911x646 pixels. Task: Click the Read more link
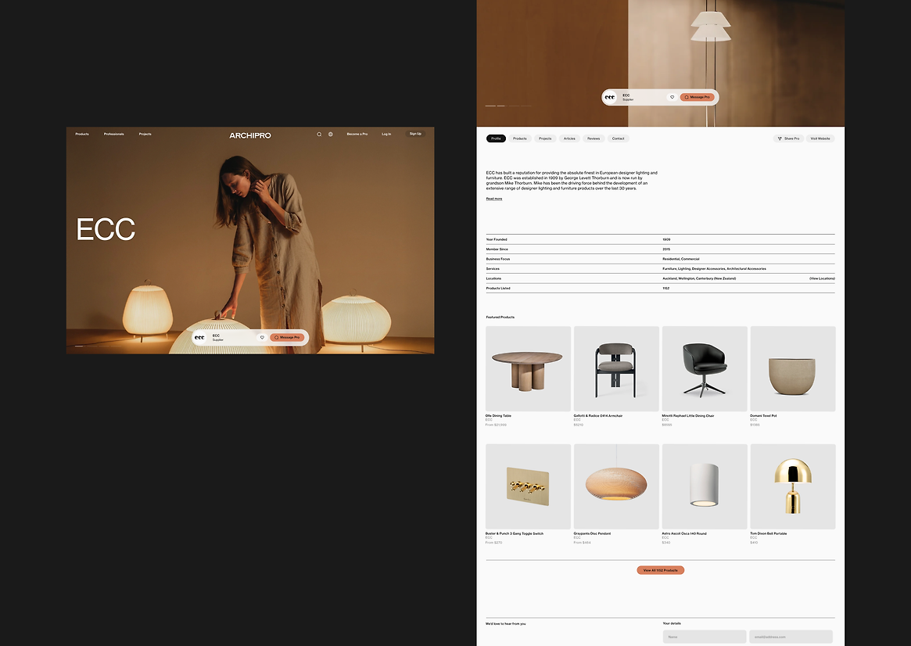coord(494,199)
